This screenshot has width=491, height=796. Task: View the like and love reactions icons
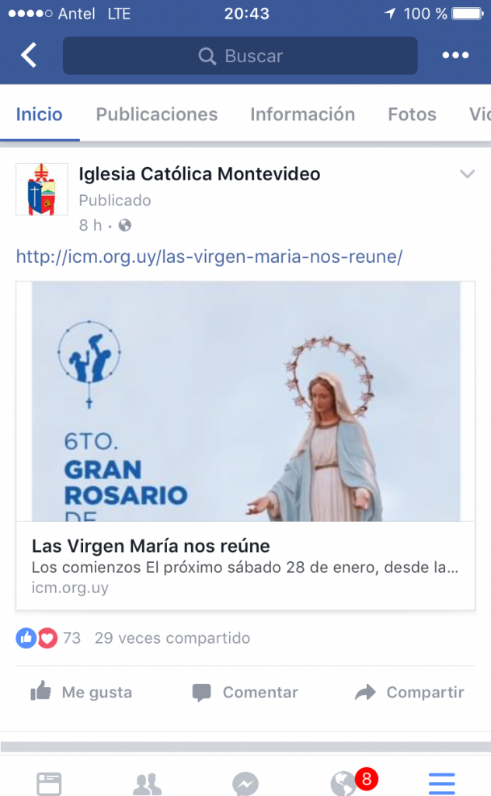[37, 638]
